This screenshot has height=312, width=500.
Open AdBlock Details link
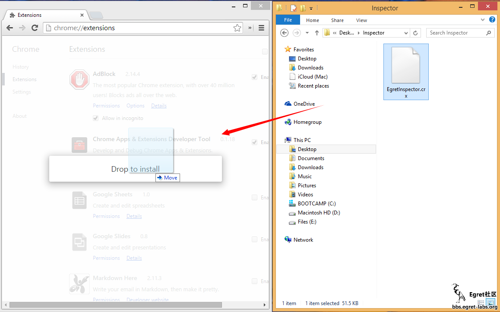159,106
